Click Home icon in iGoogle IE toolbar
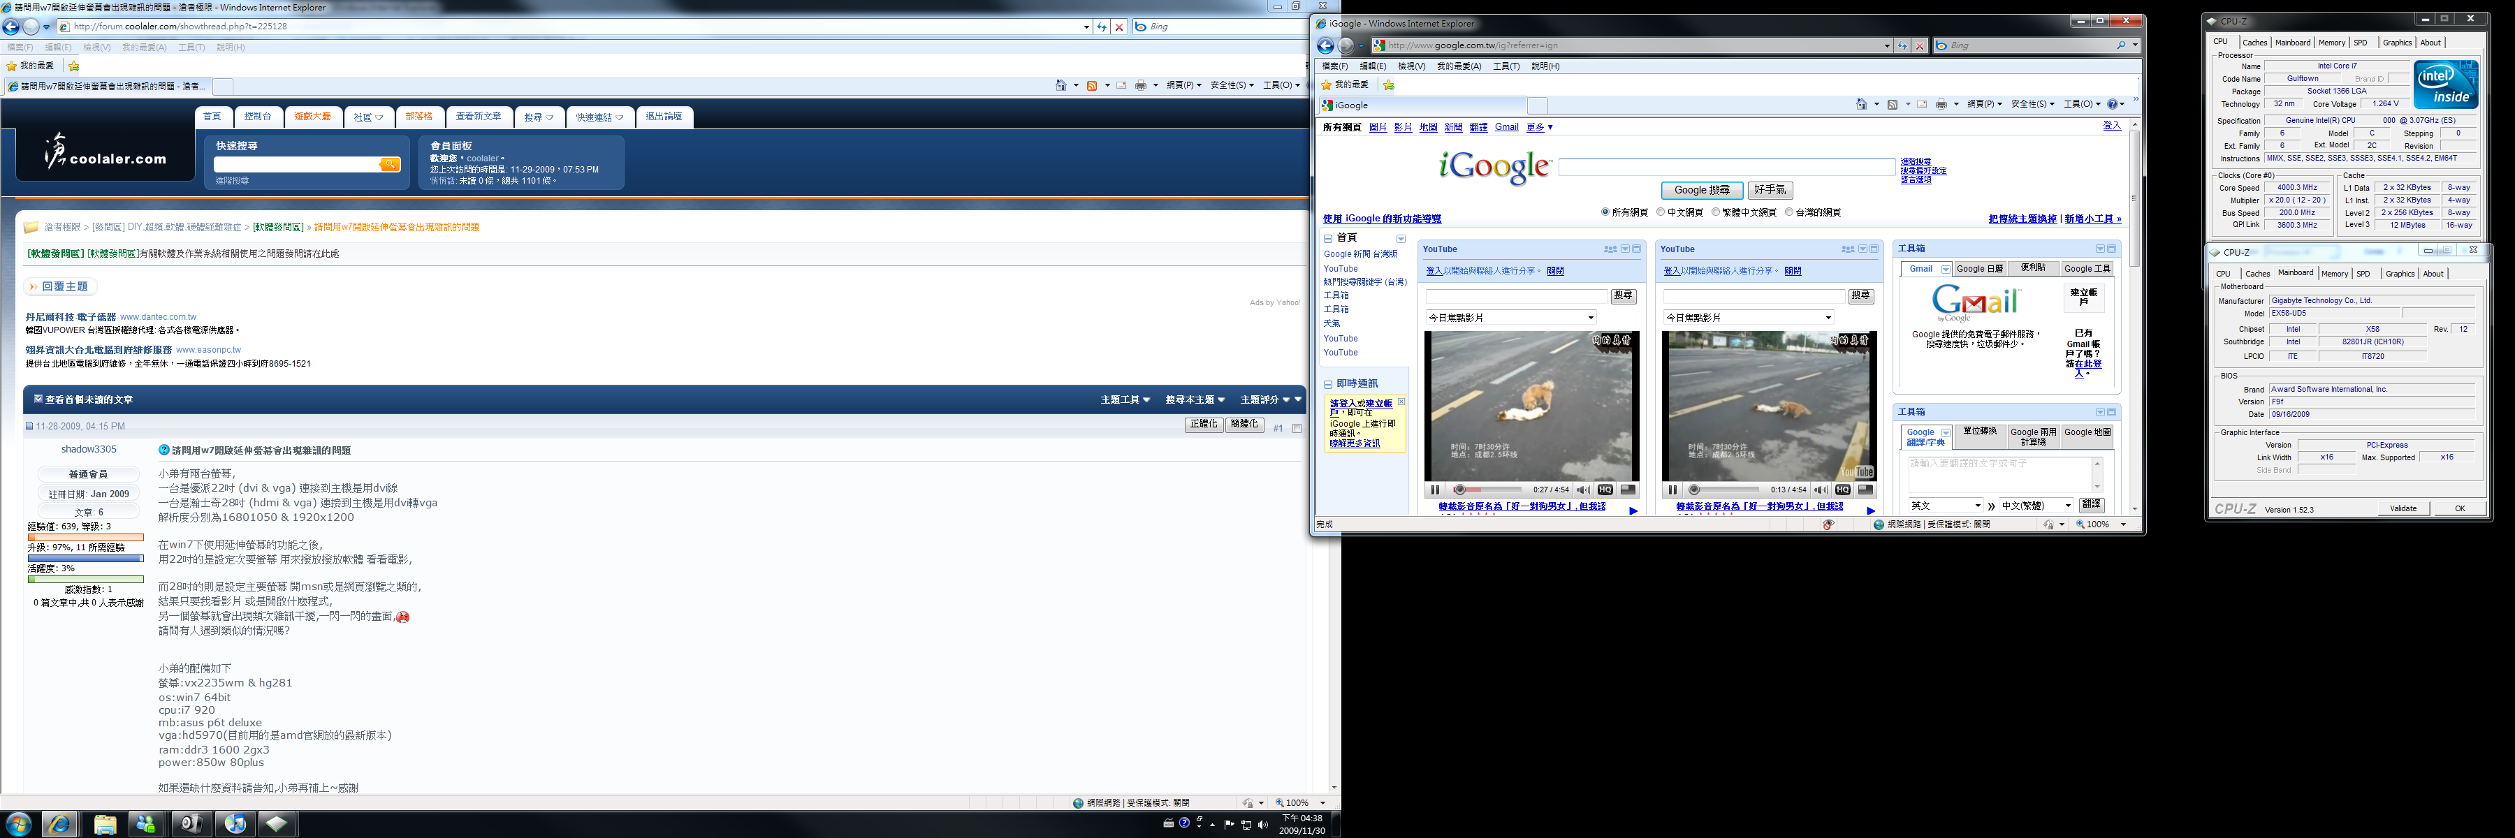This screenshot has height=838, width=2515. point(1862,104)
